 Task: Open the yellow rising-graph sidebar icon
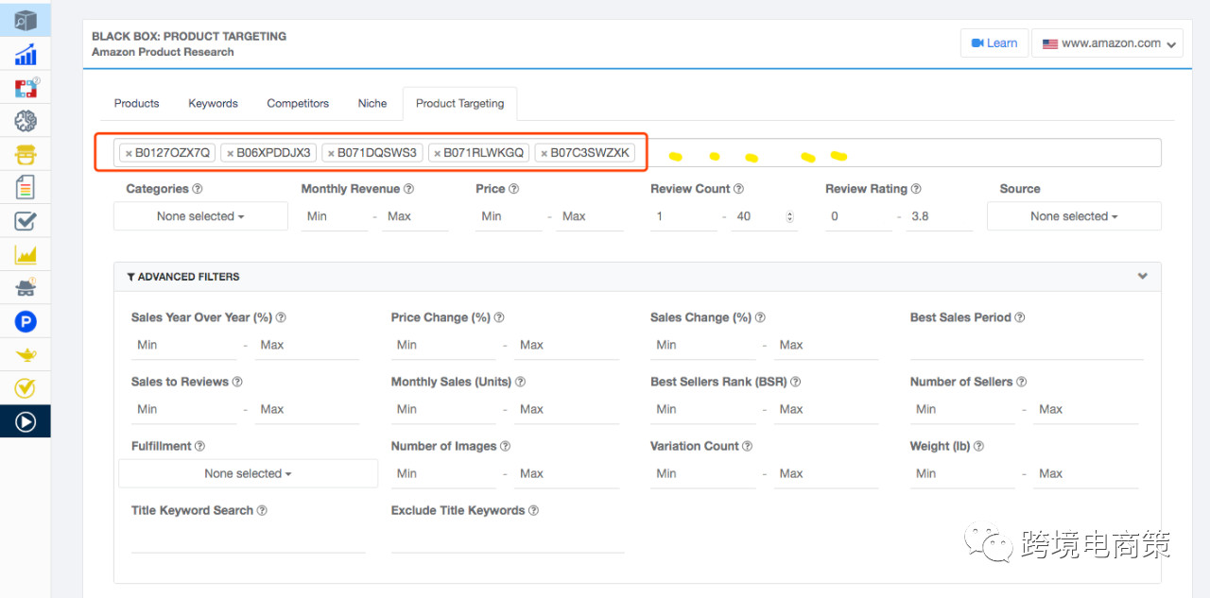26,254
